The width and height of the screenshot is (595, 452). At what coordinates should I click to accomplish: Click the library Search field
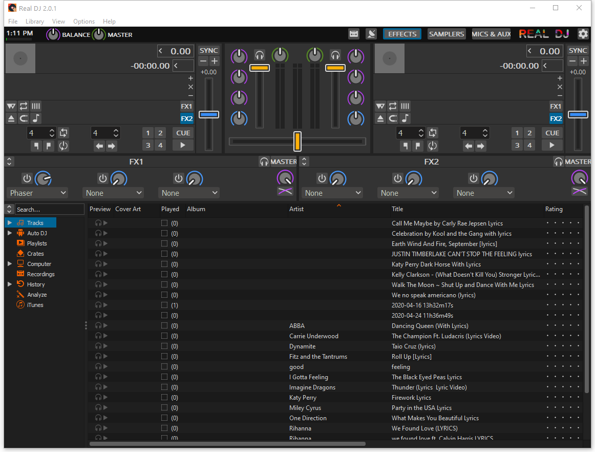click(49, 209)
